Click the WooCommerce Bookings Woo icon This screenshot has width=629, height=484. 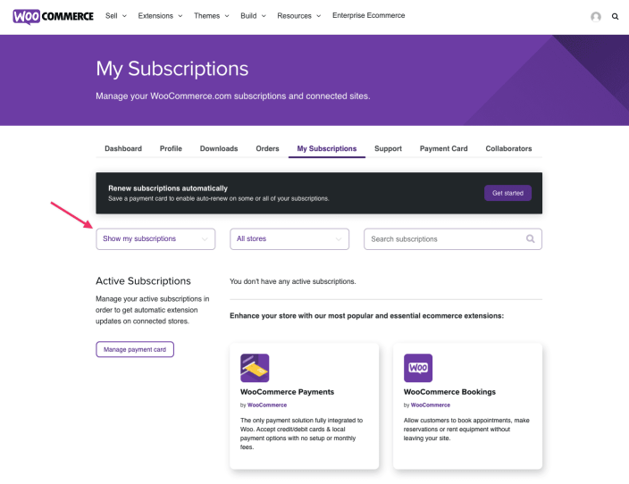[418, 368]
